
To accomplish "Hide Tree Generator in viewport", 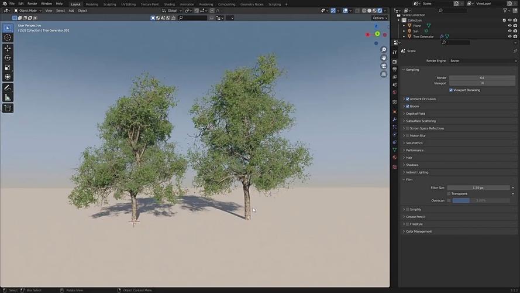I will click(x=509, y=36).
